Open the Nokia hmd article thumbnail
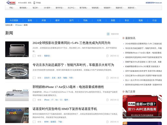Viewport: 167px width, 125px height. [x=17, y=115]
